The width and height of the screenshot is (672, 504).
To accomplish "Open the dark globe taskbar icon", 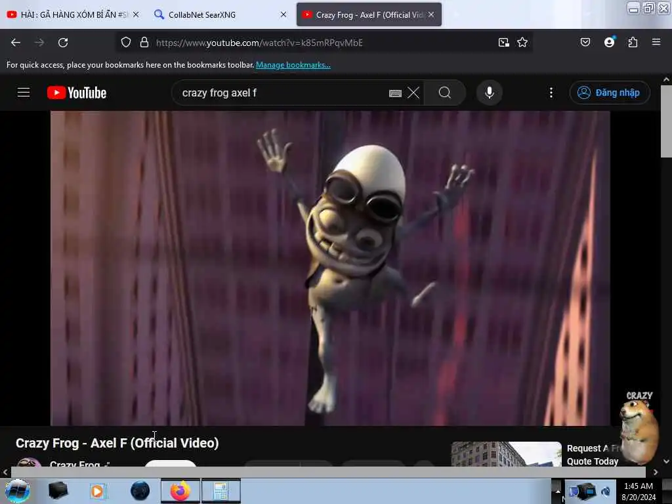I will click(x=140, y=491).
